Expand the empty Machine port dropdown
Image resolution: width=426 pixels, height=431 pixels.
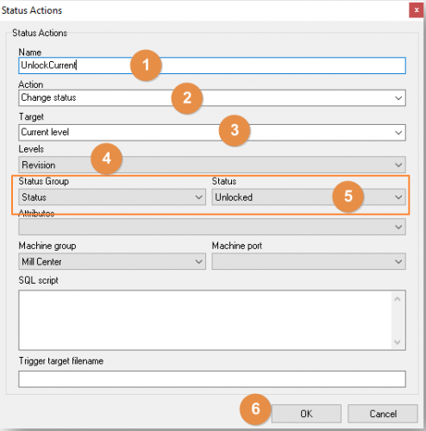coord(309,261)
